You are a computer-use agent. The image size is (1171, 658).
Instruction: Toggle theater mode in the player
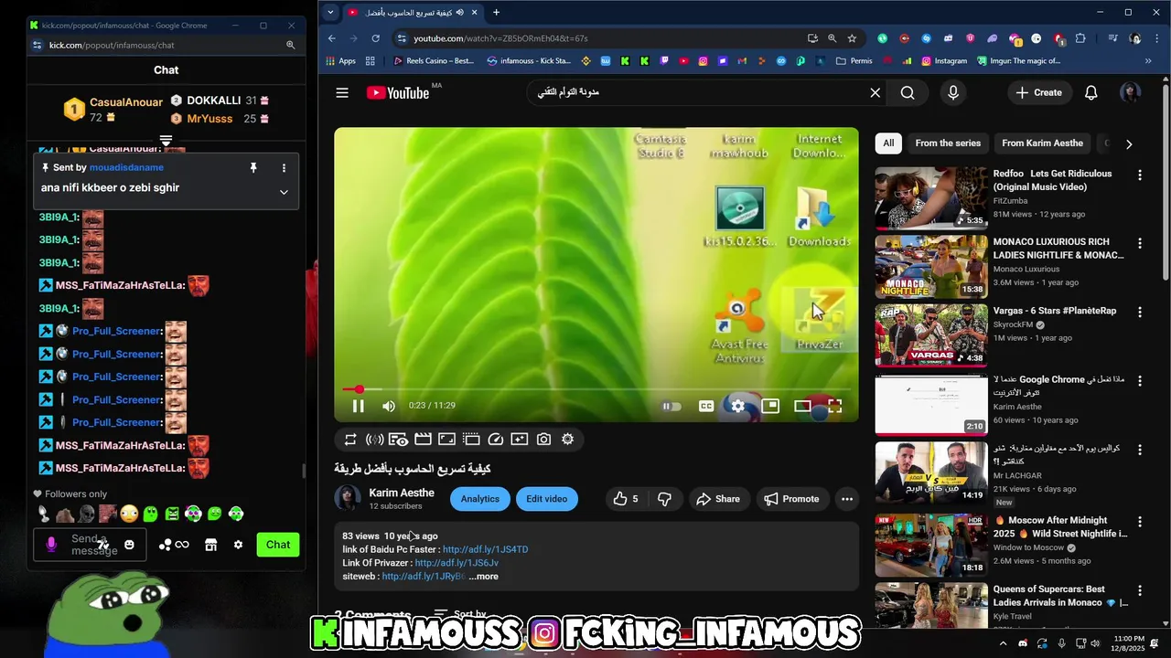tap(802, 406)
